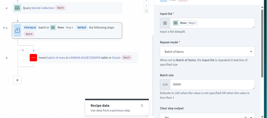Click the fit-to-screen canvas icon
This screenshot has width=267, height=118.
146,11
